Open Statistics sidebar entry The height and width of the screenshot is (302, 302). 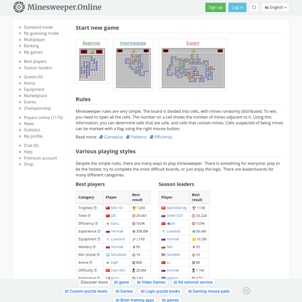(32, 130)
